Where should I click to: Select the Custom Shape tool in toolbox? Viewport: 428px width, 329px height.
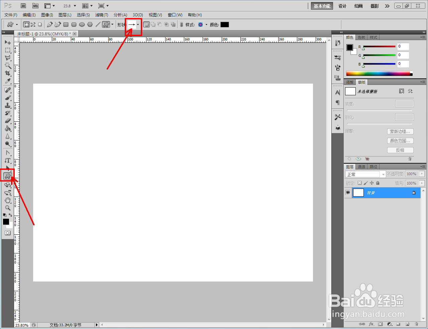coord(8,176)
